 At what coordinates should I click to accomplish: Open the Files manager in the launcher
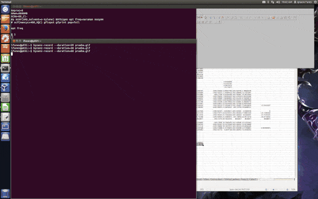pyautogui.click(x=5, y=19)
